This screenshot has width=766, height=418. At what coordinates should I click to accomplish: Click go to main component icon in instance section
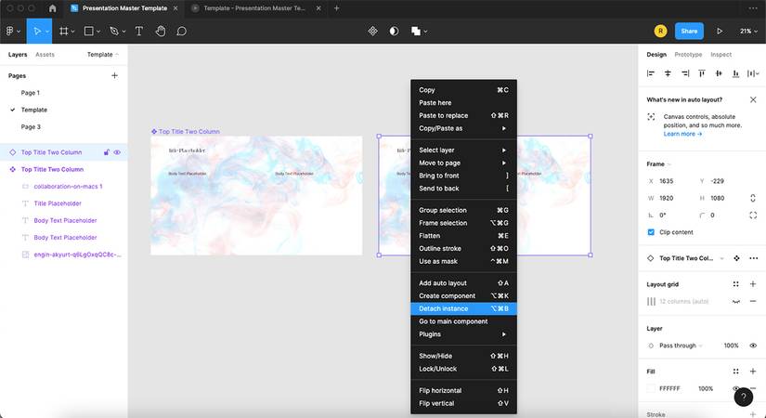[736, 258]
